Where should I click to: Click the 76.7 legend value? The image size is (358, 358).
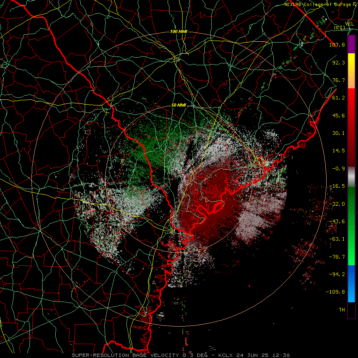pos(339,80)
